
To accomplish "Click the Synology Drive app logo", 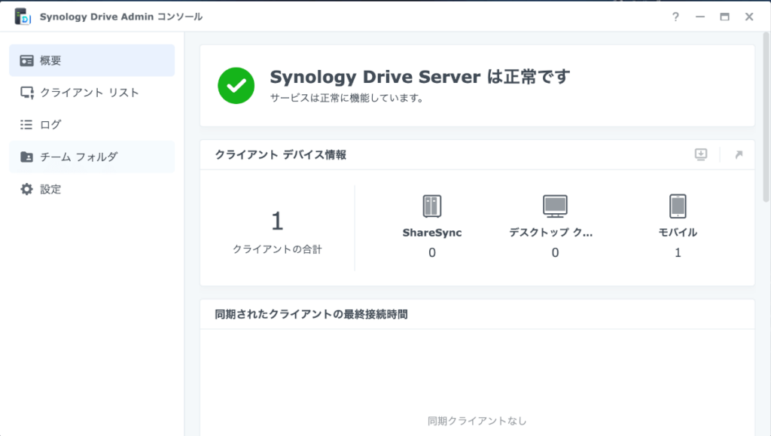I will (23, 17).
